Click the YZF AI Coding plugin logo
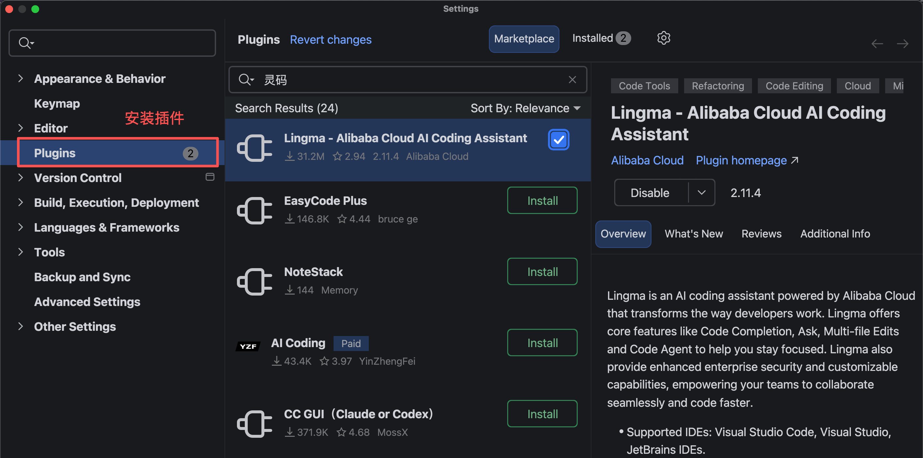Viewport: 923px width, 458px height. (x=248, y=346)
